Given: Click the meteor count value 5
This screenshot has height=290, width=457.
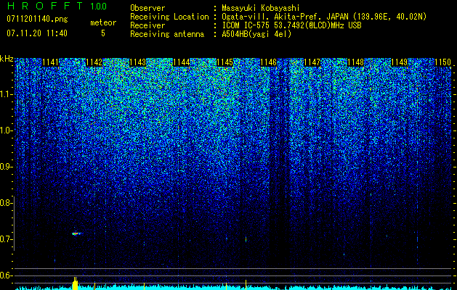Looking at the screenshot, I should [x=103, y=33].
